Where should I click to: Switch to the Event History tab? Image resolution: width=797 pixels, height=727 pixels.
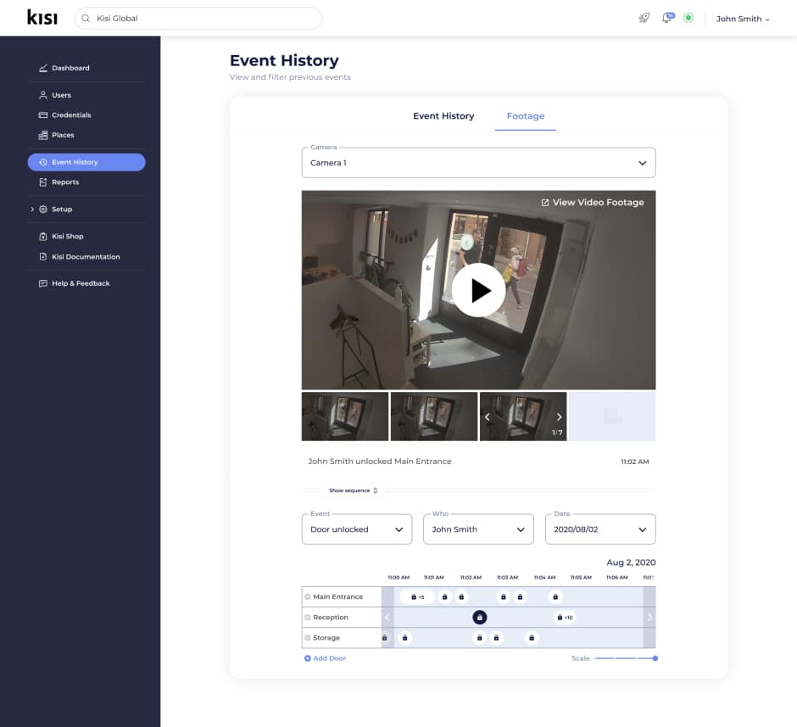click(443, 116)
